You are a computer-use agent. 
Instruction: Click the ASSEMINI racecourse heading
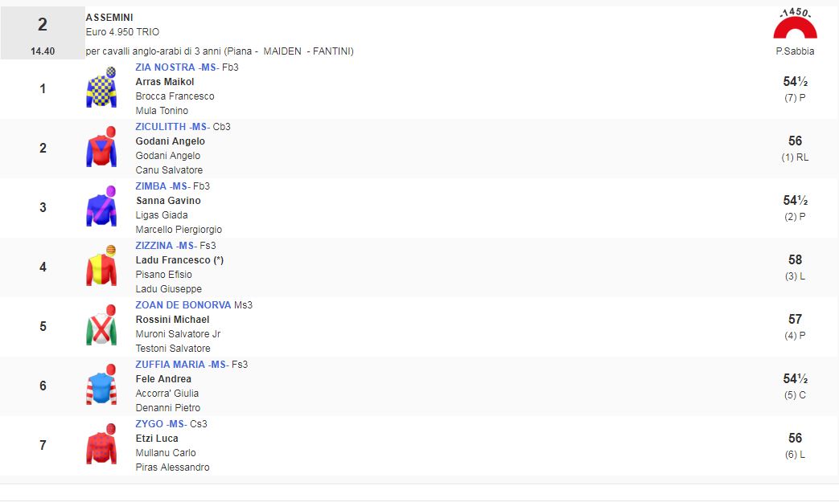tap(109, 18)
